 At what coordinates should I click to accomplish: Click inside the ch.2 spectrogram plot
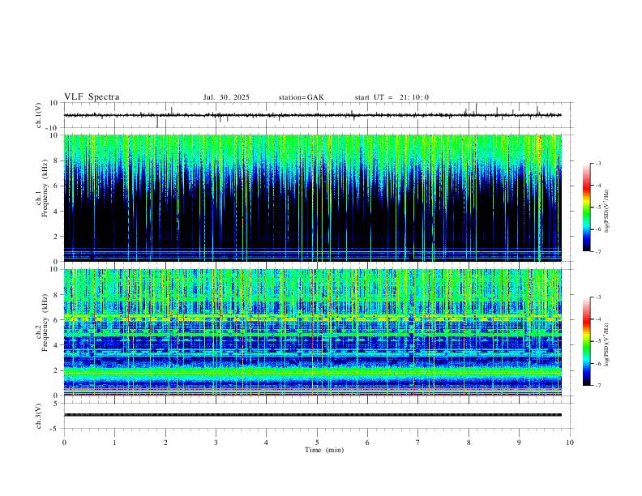click(x=312, y=332)
